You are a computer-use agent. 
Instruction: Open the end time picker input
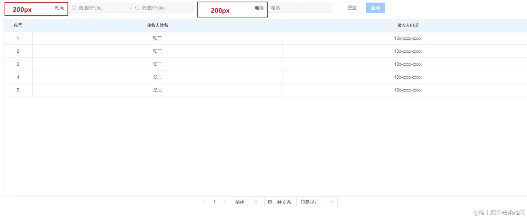tap(162, 8)
